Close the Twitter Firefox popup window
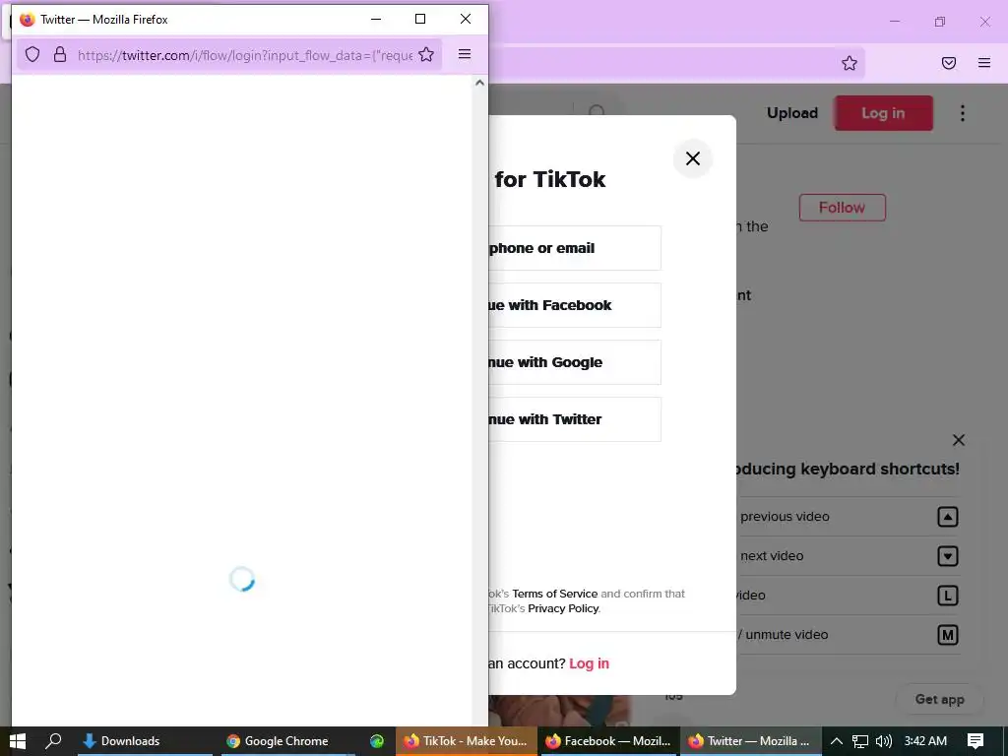The width and height of the screenshot is (1008, 756). pyautogui.click(x=466, y=20)
